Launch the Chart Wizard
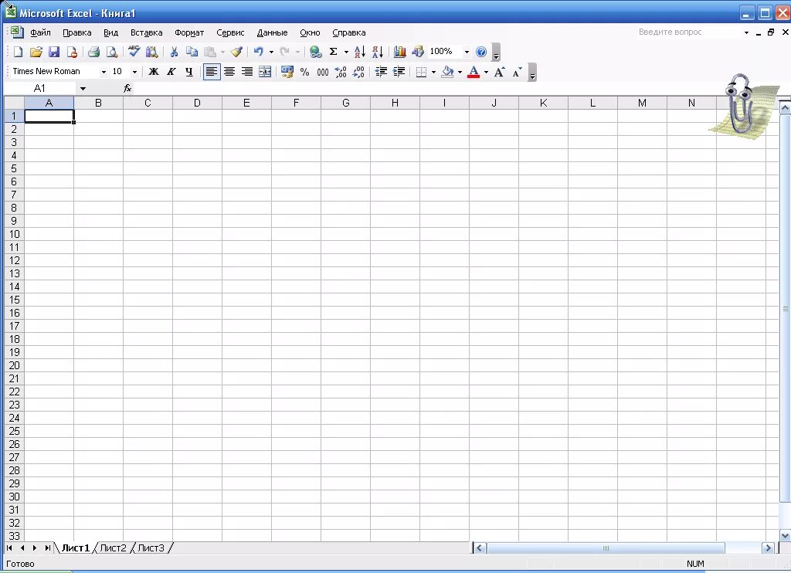The height and width of the screenshot is (573, 791). point(400,52)
